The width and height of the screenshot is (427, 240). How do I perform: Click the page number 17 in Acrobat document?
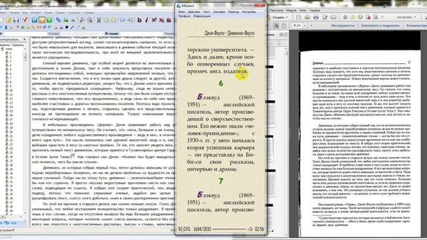[409, 63]
